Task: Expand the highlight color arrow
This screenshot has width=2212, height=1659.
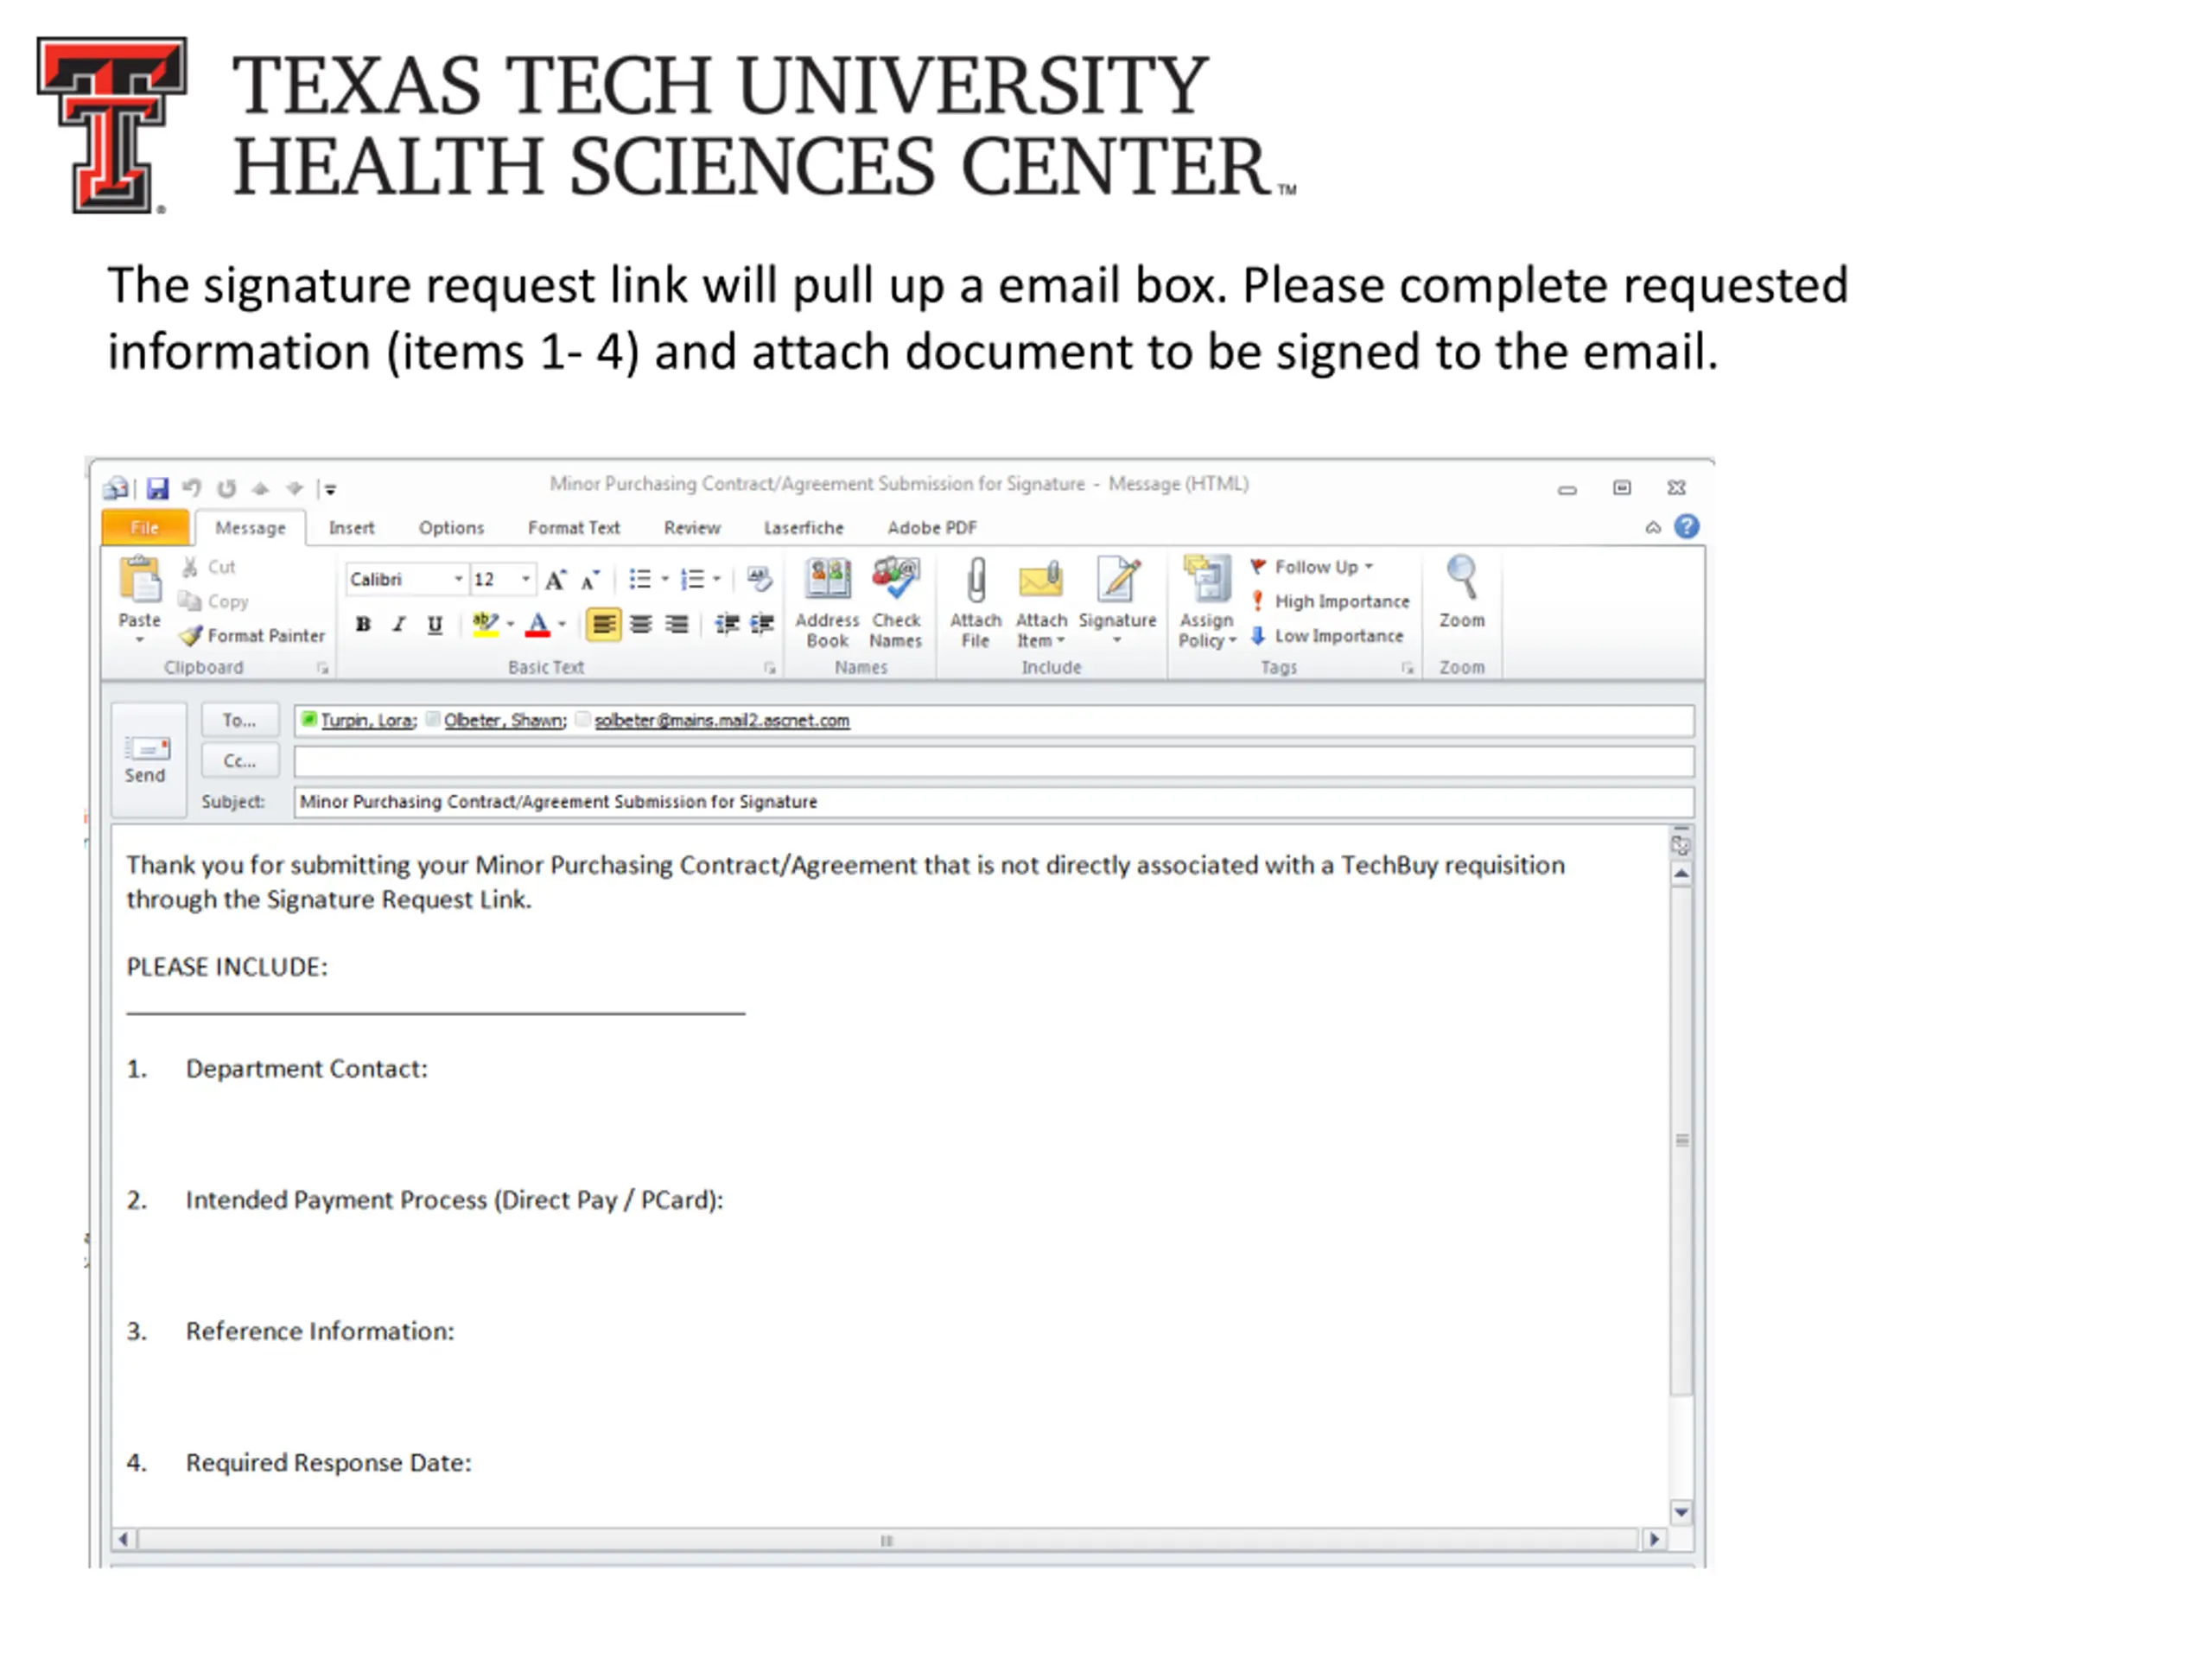Action: (x=510, y=625)
